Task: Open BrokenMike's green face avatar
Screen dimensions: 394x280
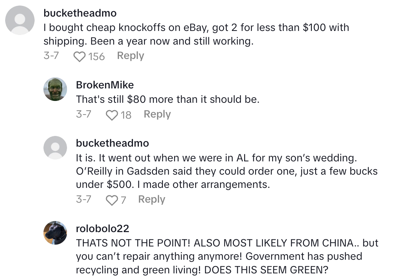Action: [x=55, y=89]
